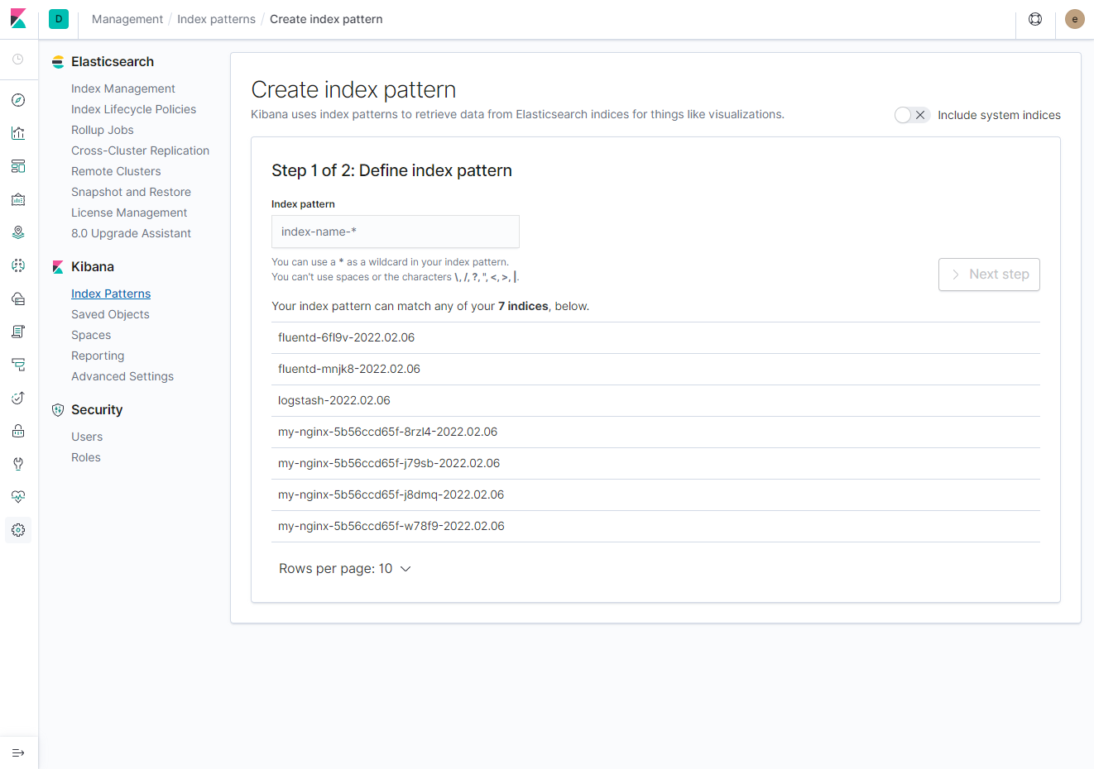Open Roles under Security
Screen dimensions: 1094x769
[x=86, y=457]
